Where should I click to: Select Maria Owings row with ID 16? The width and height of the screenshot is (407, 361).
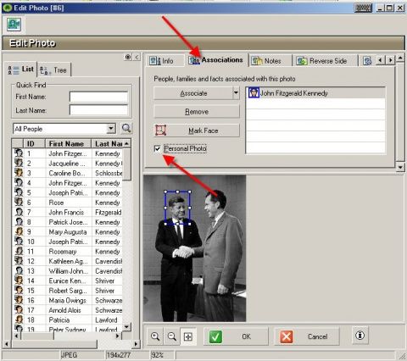click(68, 300)
